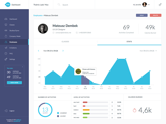The width and height of the screenshot is (166, 124).
Task: Open Company Week trophy icon
Action: [x=6, y=36]
